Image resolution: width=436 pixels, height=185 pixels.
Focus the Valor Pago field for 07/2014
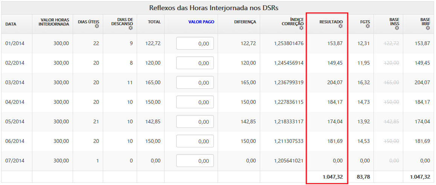pos(195,161)
